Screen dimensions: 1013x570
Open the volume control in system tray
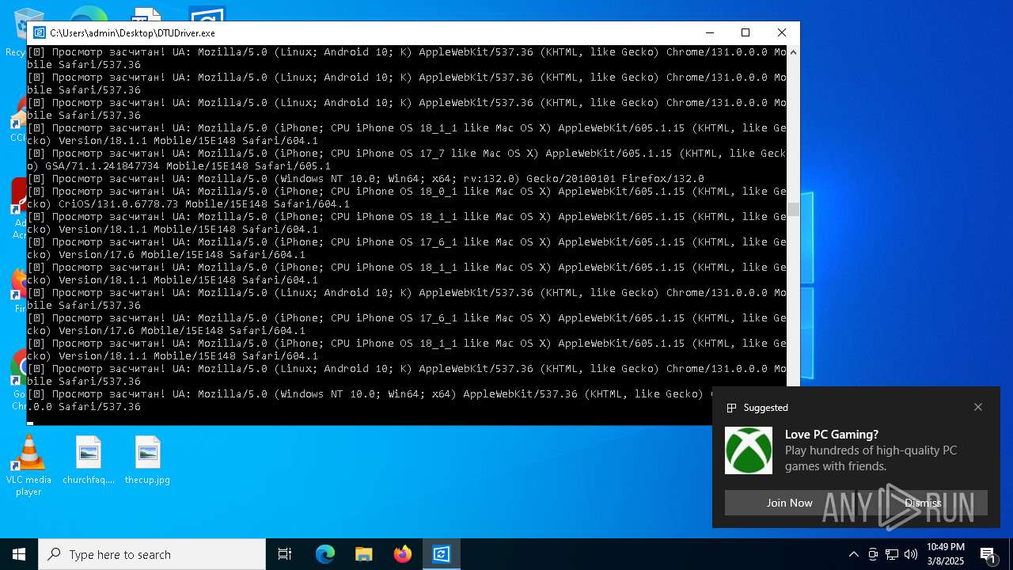tap(911, 554)
